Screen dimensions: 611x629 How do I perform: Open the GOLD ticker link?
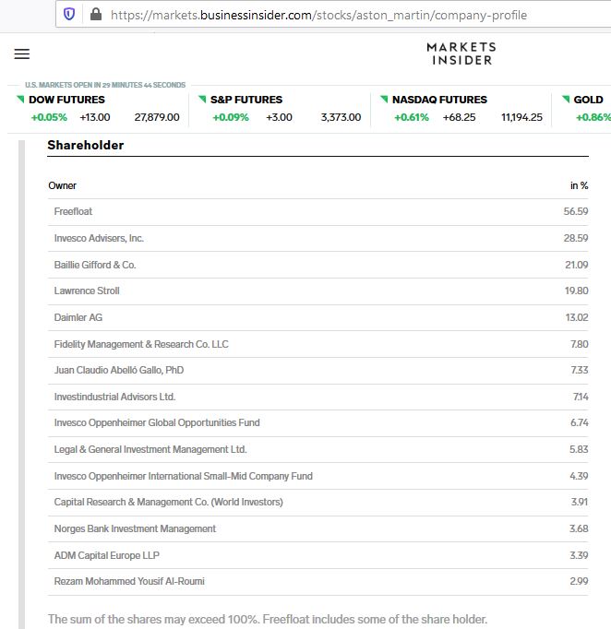pyautogui.click(x=588, y=100)
